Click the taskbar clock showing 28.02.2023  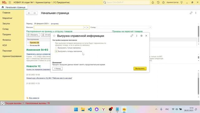tap(189, 109)
